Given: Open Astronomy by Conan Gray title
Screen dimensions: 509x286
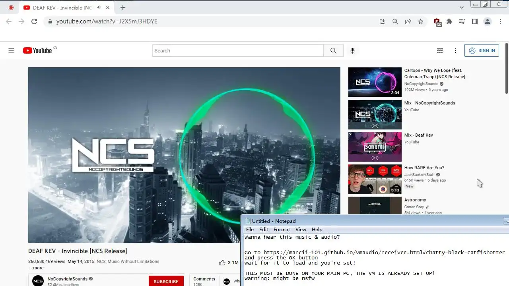Looking at the screenshot, I should tap(415, 200).
